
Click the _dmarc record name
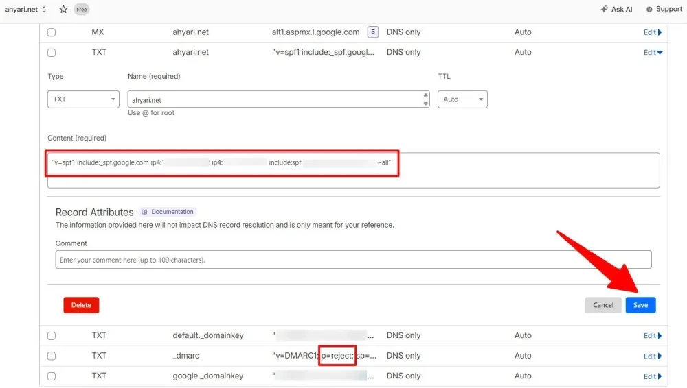[x=185, y=356]
